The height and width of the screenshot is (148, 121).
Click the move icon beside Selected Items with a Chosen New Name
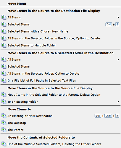[x=4, y=31]
